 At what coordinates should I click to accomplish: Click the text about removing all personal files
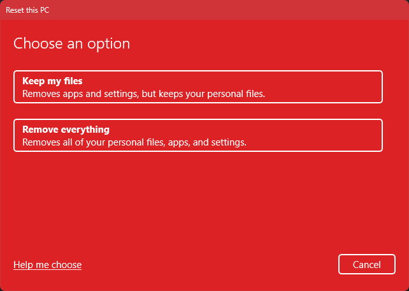coord(134,142)
